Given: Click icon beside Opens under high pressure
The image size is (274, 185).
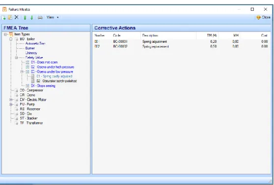Looking at the screenshot, I should pyautogui.click(x=27, y=67).
